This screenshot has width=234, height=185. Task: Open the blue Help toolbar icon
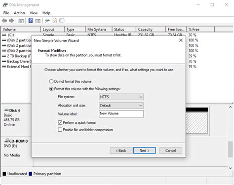(x=31, y=21)
